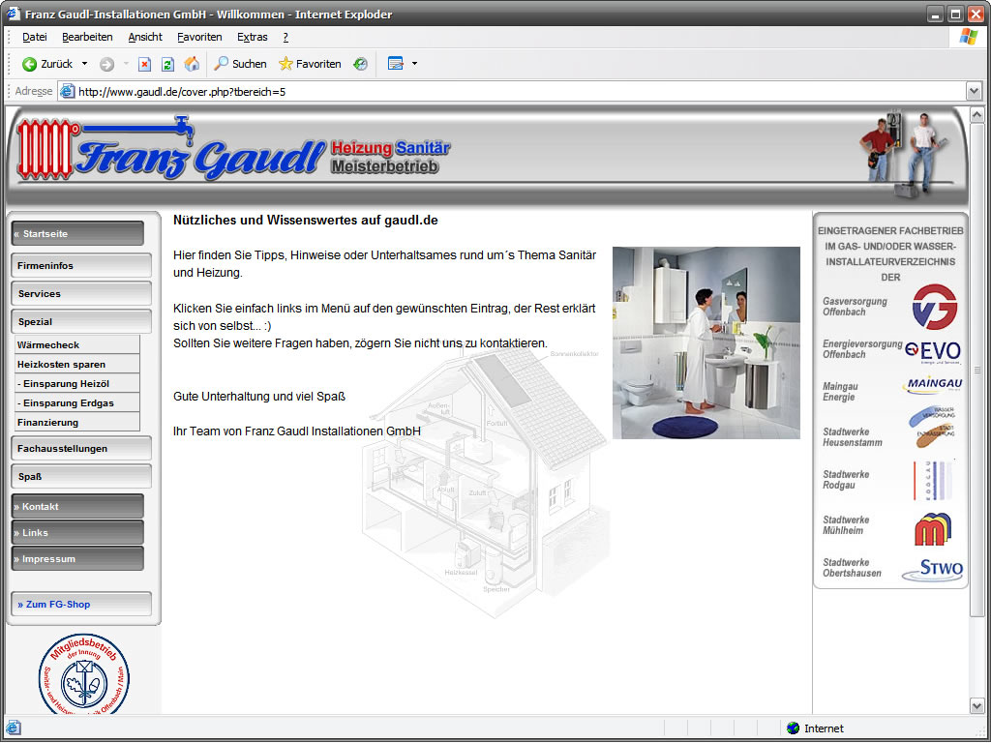Open the Impressum page button
This screenshot has width=991, height=743.
click(77, 559)
